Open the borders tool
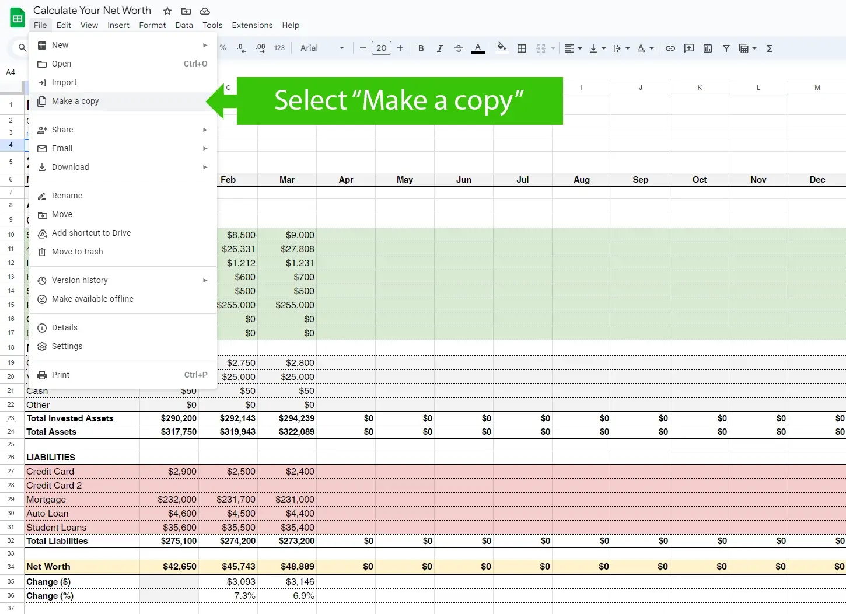The height and width of the screenshot is (614, 846). [x=522, y=48]
